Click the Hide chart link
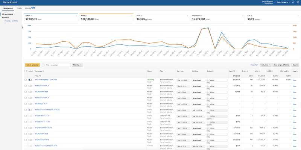Image resolution: width=301 pixels, height=150 pixels. point(254,65)
